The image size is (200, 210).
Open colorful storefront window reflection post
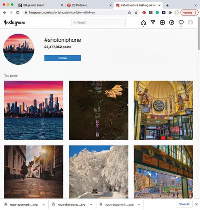coord(163,172)
